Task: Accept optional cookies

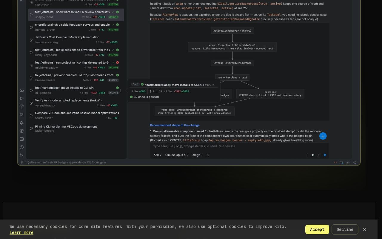Action: 317,229
